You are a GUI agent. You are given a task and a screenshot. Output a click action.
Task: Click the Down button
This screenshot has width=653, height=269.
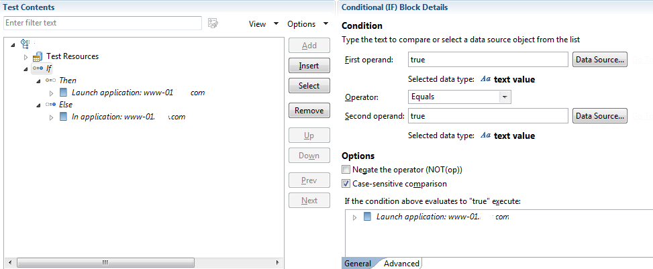pyautogui.click(x=309, y=156)
